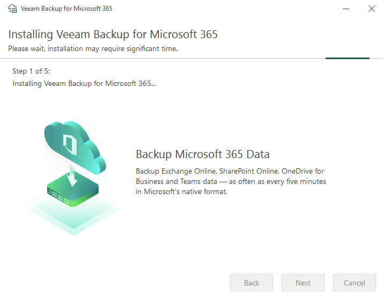Viewport: 383px width, 300px height.
Task: Click the 'Backup Microsoft 365 Data' heading
Action: pyautogui.click(x=202, y=154)
